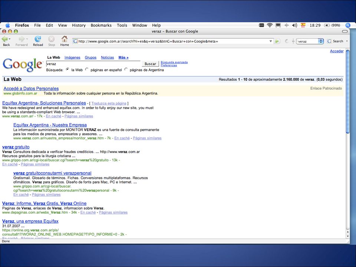Click the 18:29 menu bar clock
The image size is (356, 267).
pyautogui.click(x=315, y=25)
